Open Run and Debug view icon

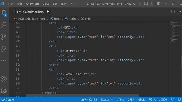coord(3,48)
